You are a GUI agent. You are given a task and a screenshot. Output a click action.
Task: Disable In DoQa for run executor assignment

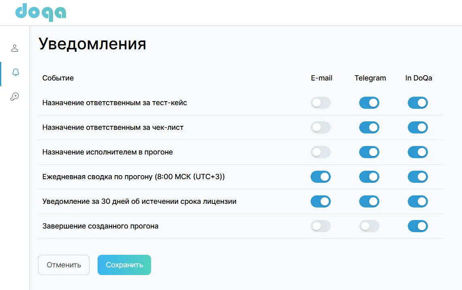click(x=418, y=152)
